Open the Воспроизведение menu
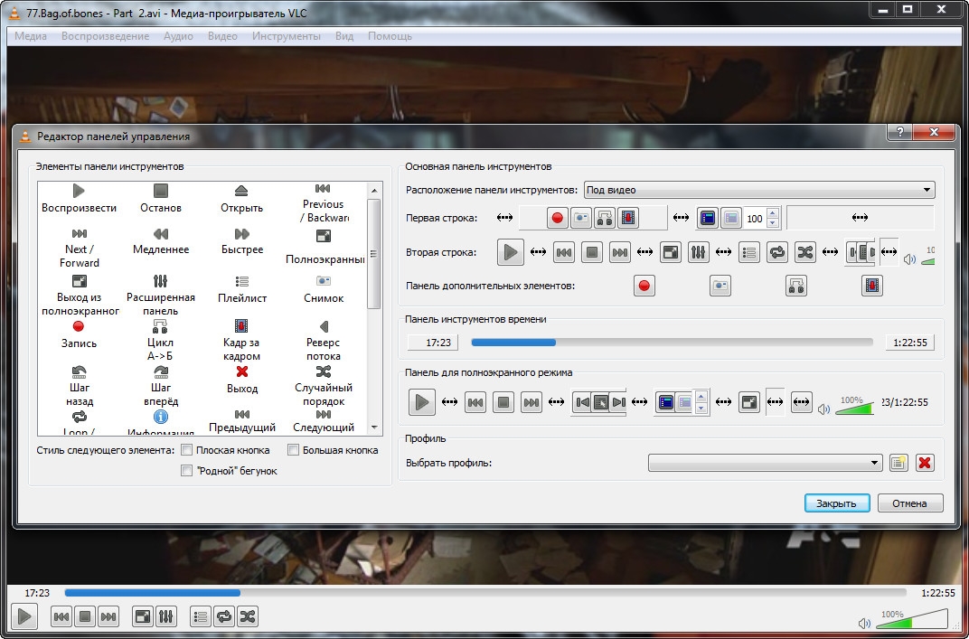969x639 pixels. 105,36
